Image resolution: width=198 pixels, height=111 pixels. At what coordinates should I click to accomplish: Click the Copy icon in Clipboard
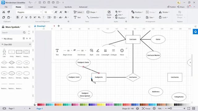point(4,17)
